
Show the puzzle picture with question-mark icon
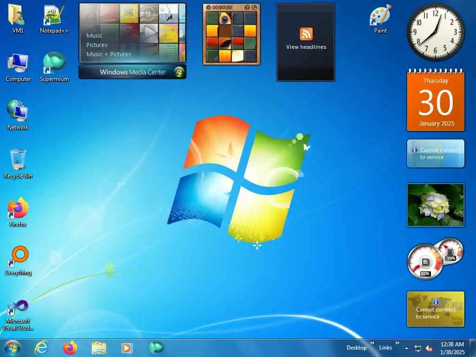[x=247, y=7]
